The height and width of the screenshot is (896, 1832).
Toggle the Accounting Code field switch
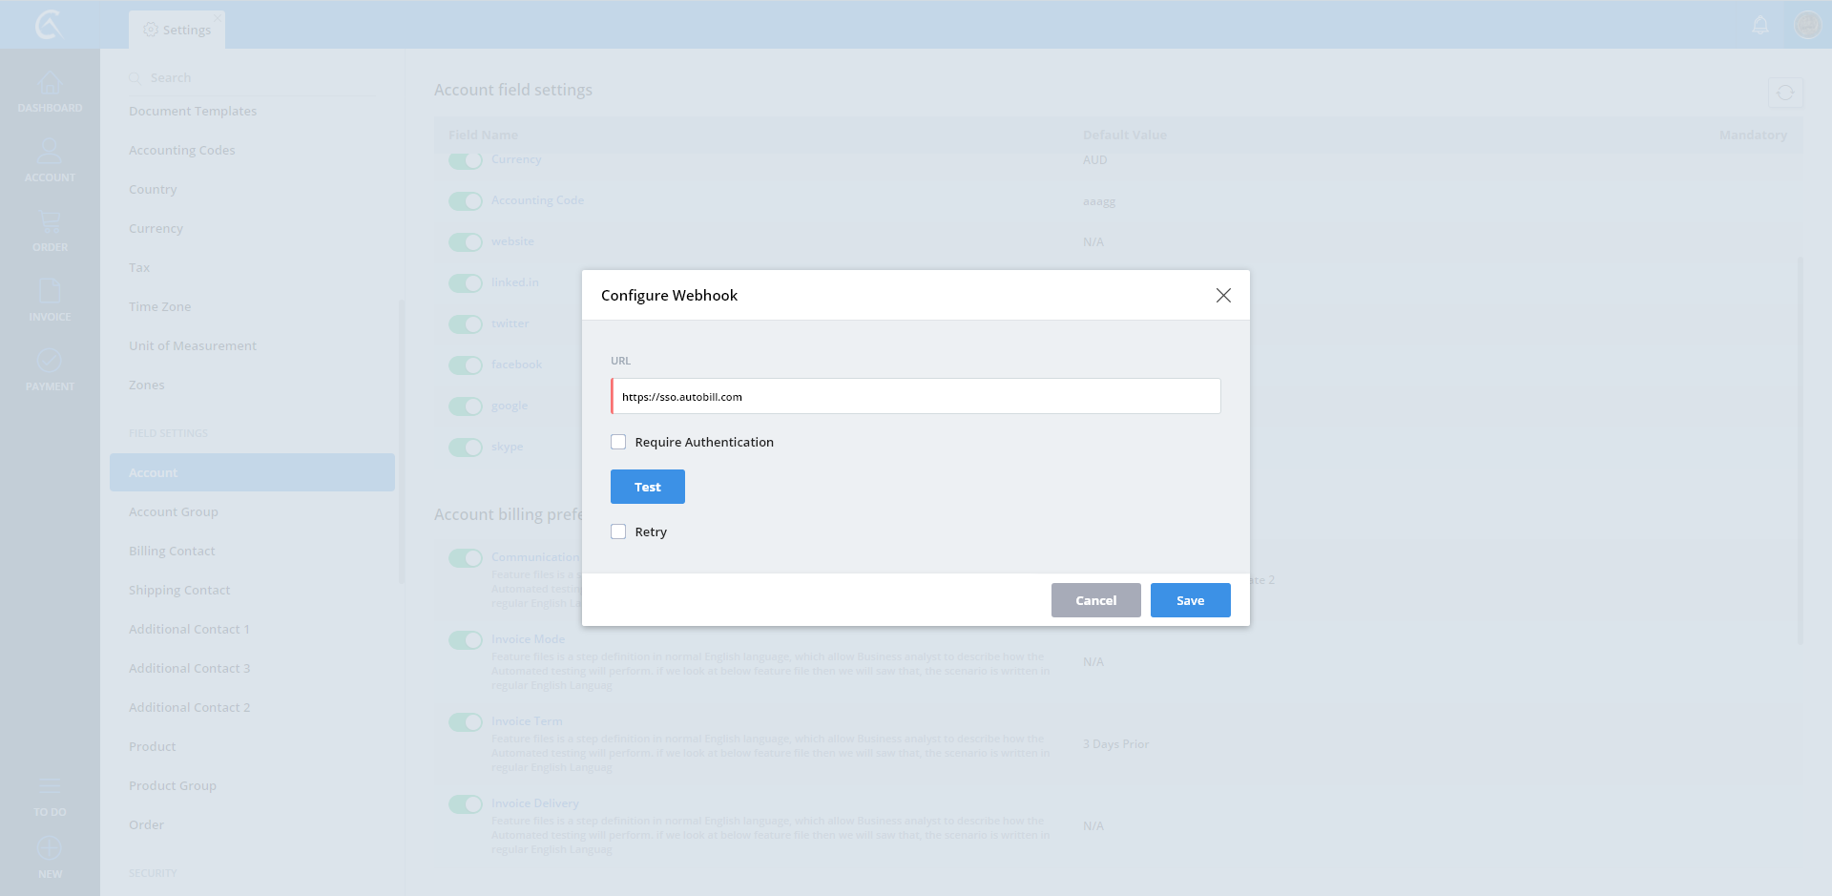(466, 201)
